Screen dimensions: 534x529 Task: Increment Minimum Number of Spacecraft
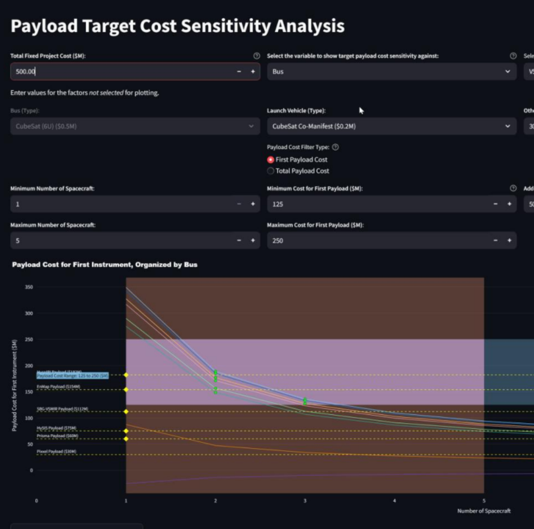click(253, 204)
